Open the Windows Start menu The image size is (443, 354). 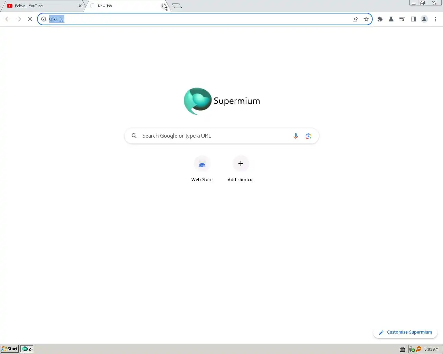point(9,349)
